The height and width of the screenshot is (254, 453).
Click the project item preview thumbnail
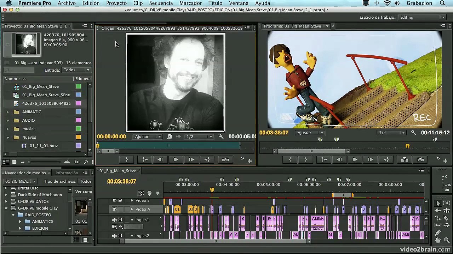tap(26, 44)
